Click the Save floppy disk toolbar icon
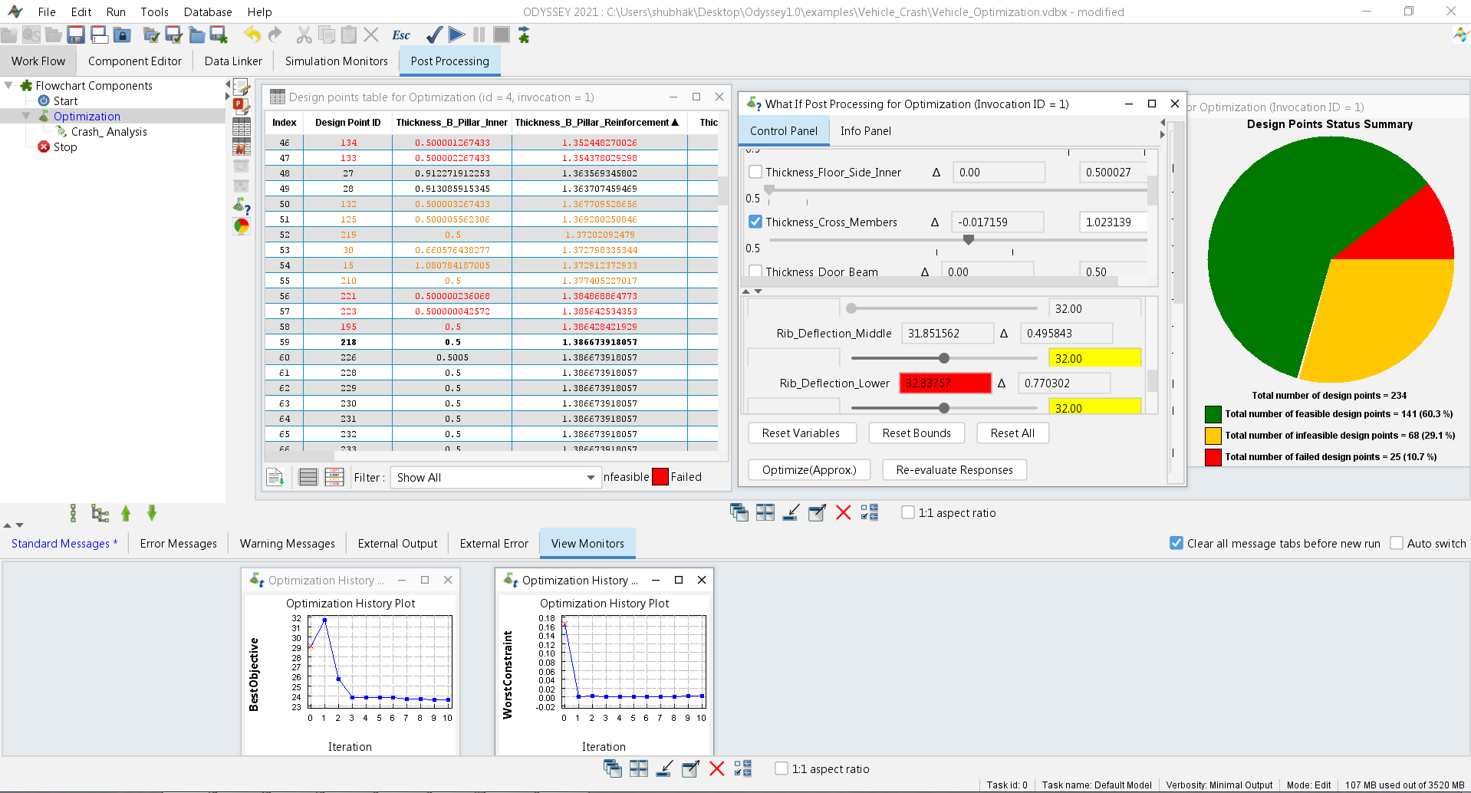1471x793 pixels. (75, 35)
